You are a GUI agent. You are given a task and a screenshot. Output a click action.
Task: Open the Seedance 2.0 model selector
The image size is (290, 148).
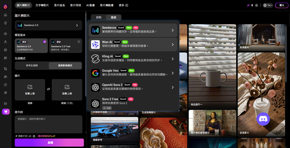point(48,25)
